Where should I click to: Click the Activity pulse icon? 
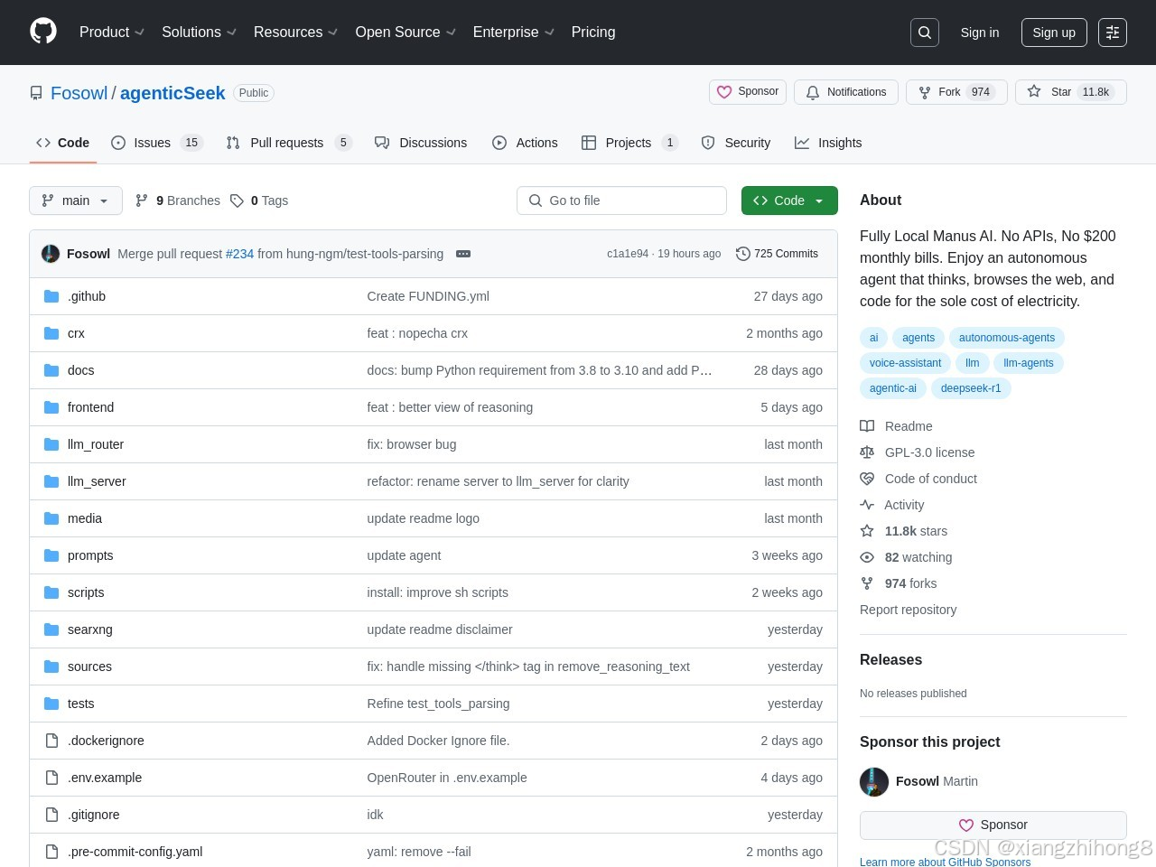pos(867,505)
